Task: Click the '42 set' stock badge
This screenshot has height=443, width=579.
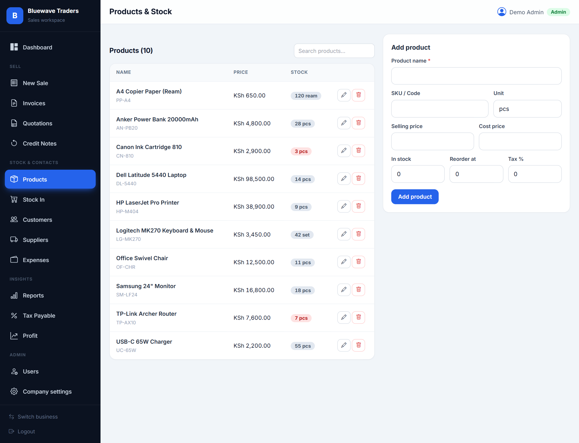Action: pos(302,235)
